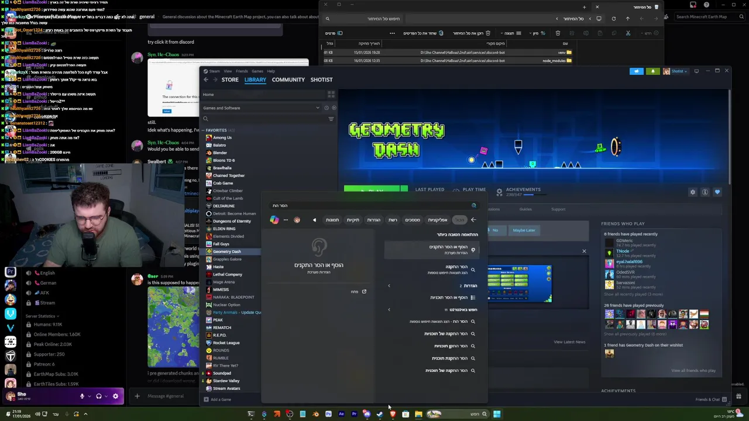
Task: Collapse the FAVORITES category in Steam library
Action: click(203, 130)
